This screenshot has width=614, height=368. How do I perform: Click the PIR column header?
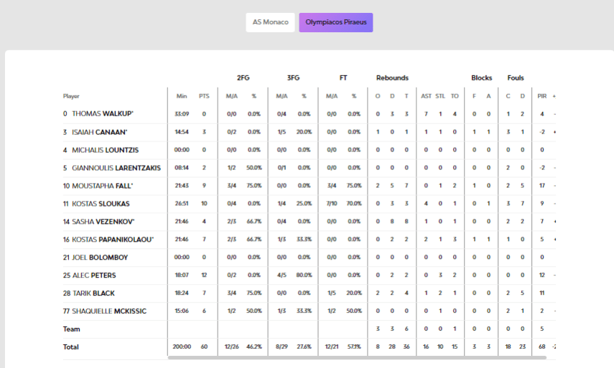[x=542, y=96]
